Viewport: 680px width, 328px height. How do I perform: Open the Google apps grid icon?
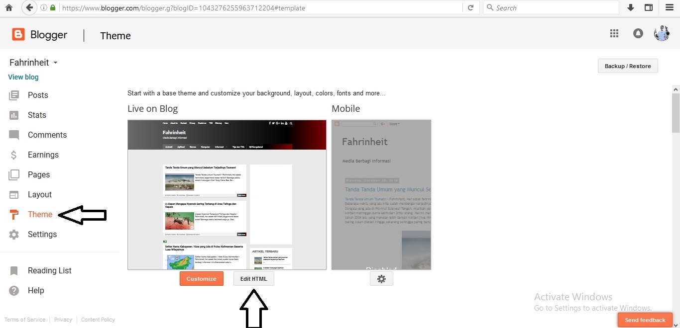[x=614, y=33]
